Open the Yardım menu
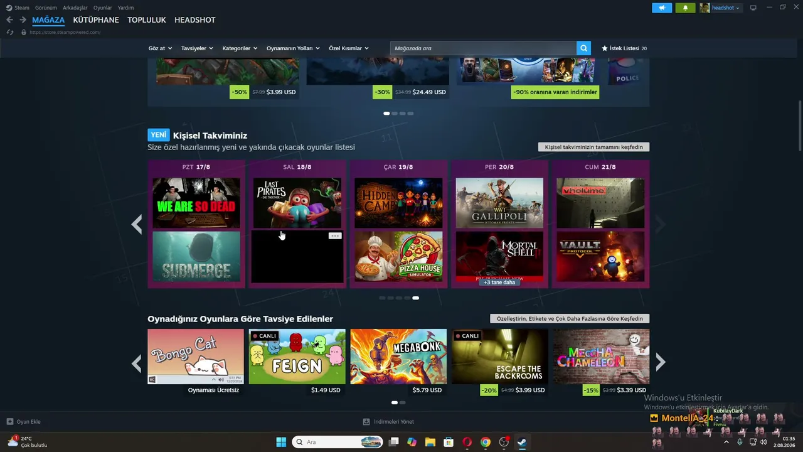803x452 pixels. (125, 8)
